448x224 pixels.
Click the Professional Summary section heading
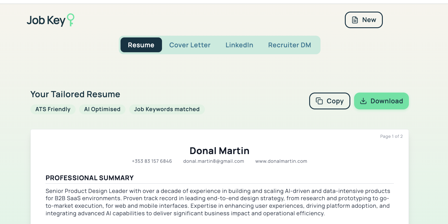pos(90,178)
